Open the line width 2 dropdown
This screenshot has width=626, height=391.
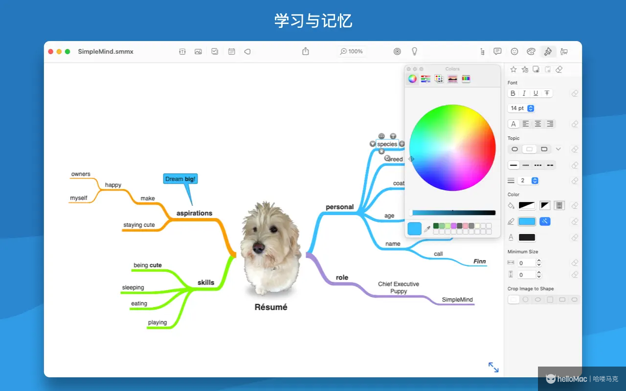(x=529, y=181)
